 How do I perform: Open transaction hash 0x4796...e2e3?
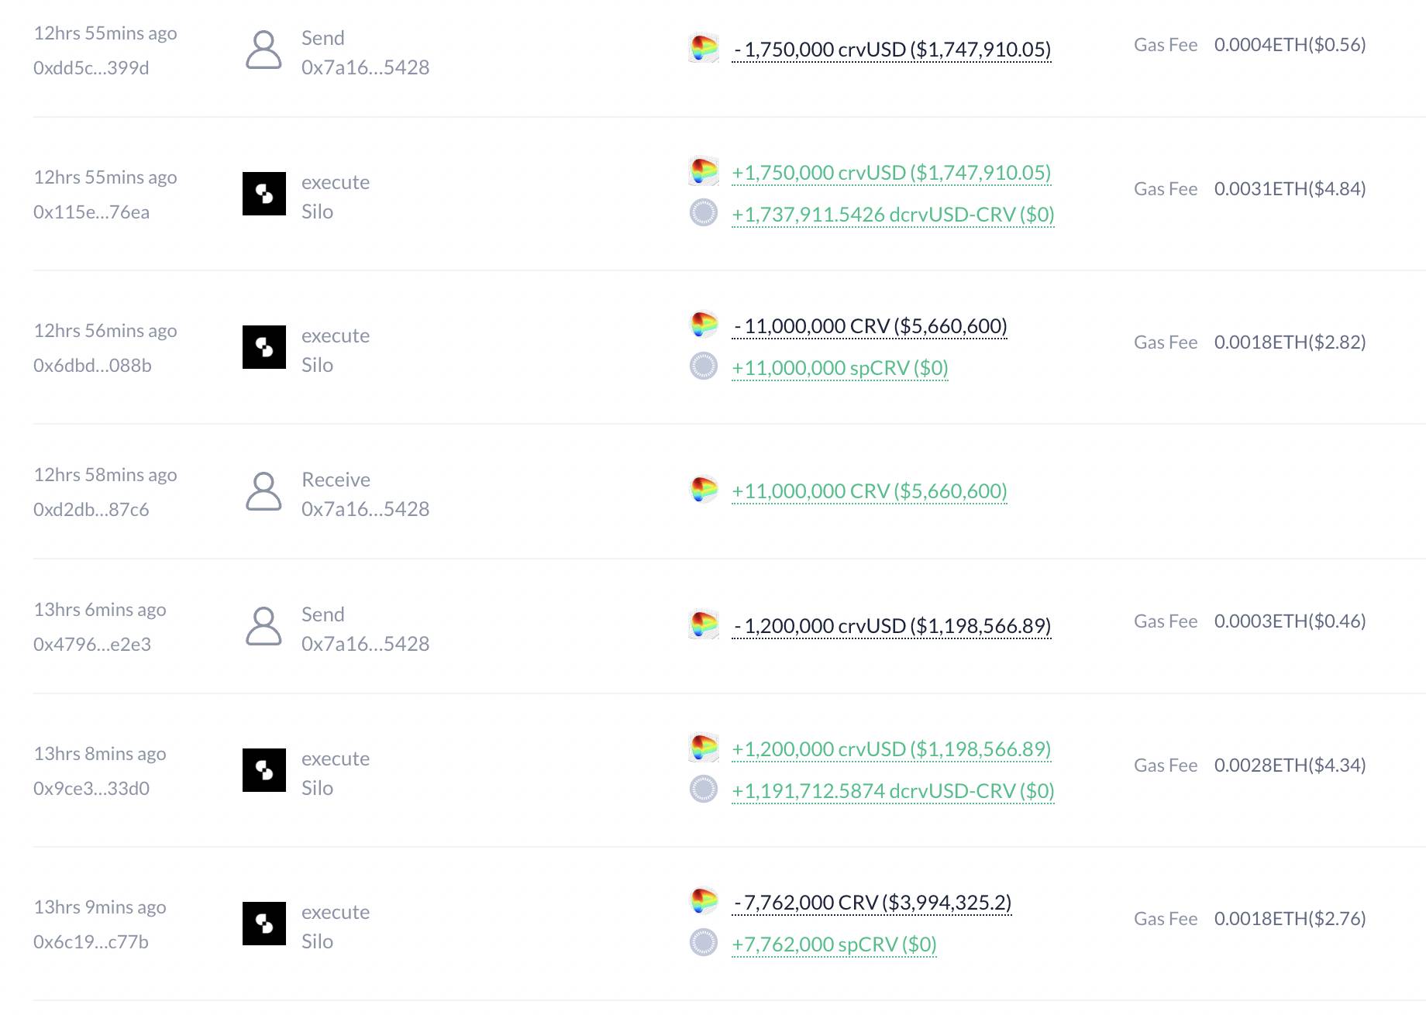(92, 644)
